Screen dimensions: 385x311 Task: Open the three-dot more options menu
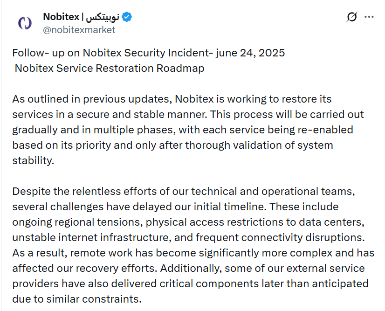(x=369, y=17)
